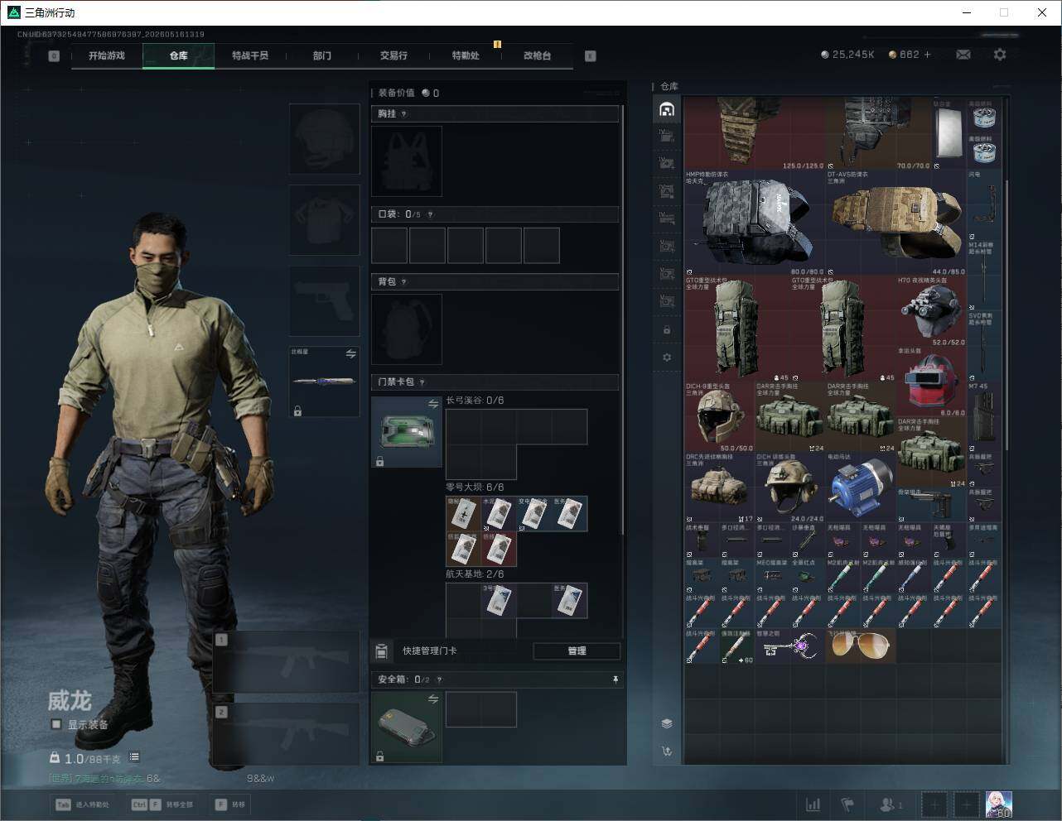Click the 25,245K currency balance
Image resolution: width=1062 pixels, height=821 pixels.
point(847,55)
